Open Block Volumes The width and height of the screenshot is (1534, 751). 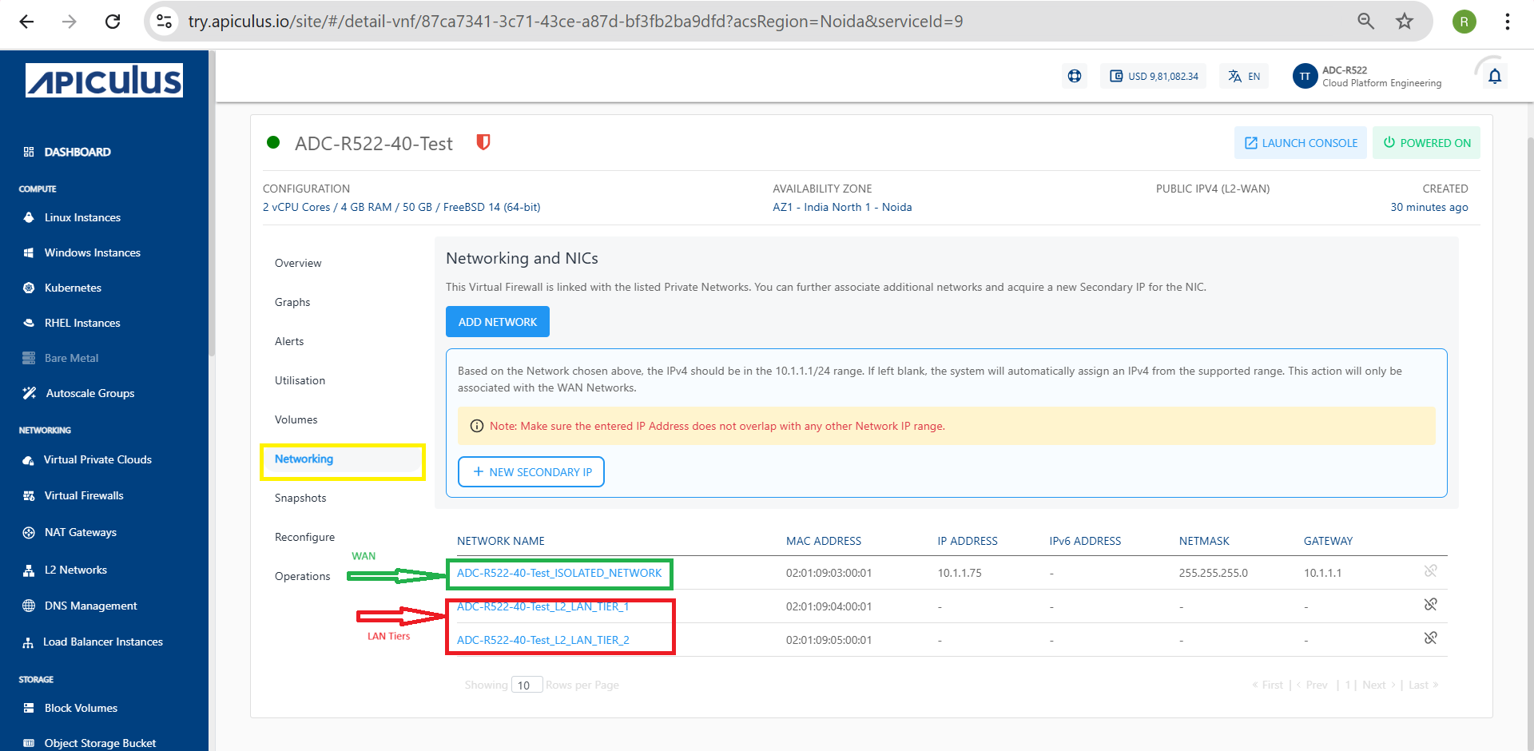click(x=79, y=708)
